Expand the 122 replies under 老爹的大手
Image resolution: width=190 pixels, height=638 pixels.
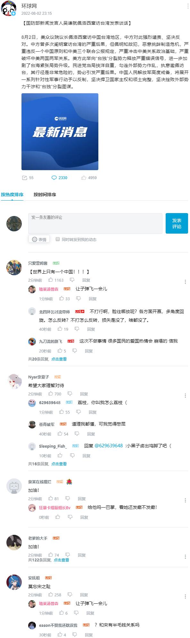(x=61, y=560)
